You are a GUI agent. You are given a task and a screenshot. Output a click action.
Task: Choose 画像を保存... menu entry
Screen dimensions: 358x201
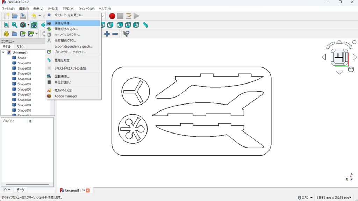73,23
